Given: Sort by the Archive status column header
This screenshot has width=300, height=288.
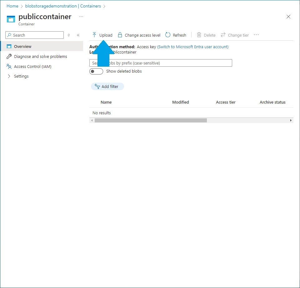Looking at the screenshot, I should click(x=272, y=102).
